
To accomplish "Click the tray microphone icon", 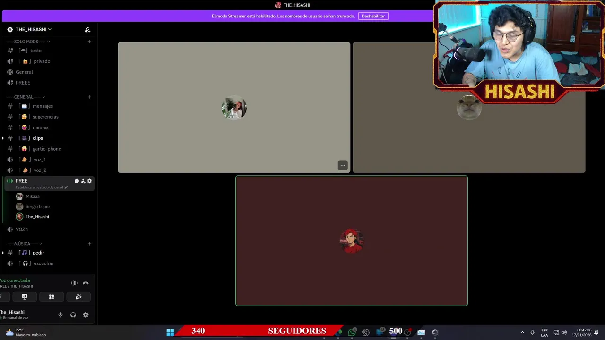I will pos(532,332).
